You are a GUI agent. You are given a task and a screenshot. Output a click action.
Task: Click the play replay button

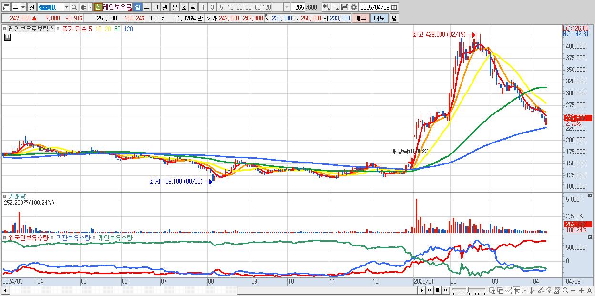[421, 290]
